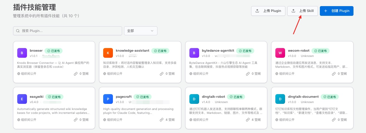Click the blue P icon of pagecraft
The height and width of the screenshot is (133, 366).
pyautogui.click(x=108, y=99)
